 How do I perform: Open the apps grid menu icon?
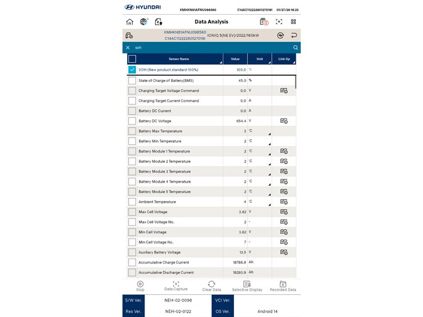(293, 22)
